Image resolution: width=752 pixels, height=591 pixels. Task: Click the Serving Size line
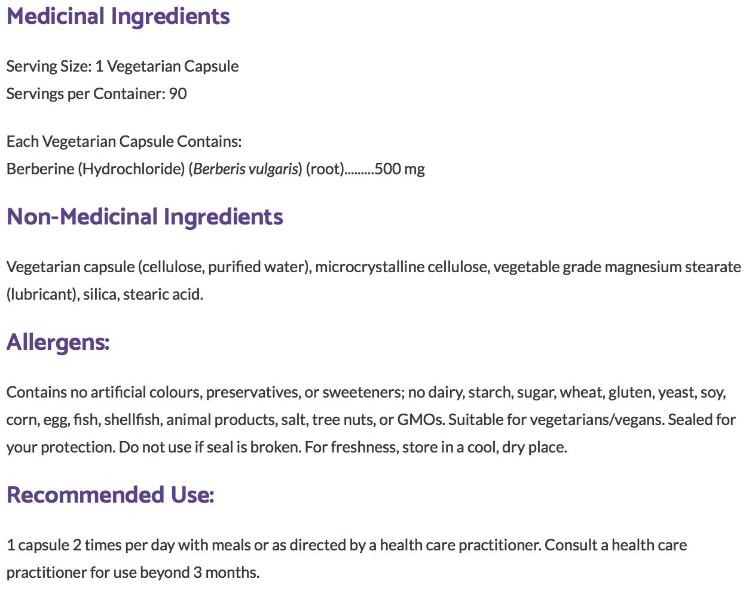(x=122, y=66)
